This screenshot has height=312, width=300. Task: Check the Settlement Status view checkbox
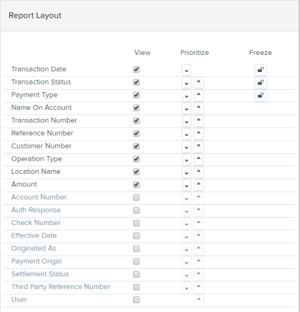(x=136, y=274)
